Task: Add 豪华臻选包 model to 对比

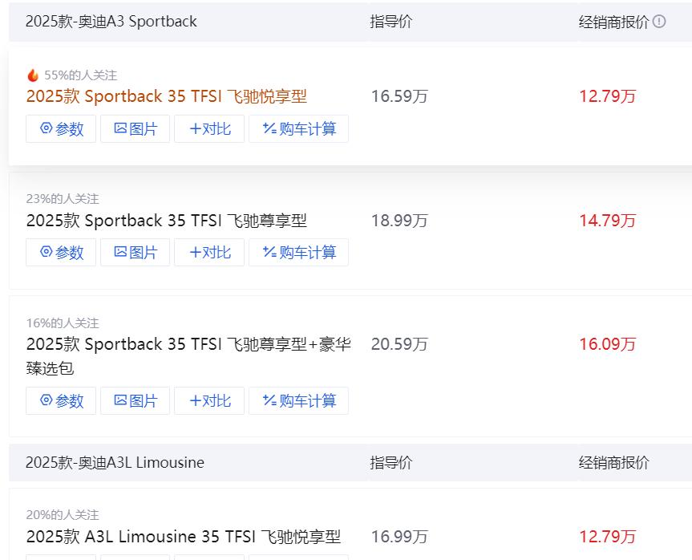Action: (209, 400)
